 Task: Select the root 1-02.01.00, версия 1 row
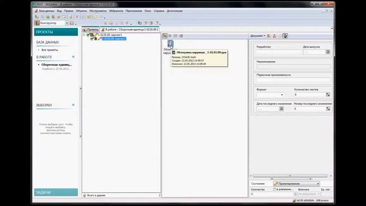[110, 35]
